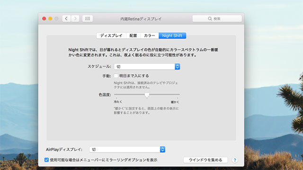Click the blue arrows of the schedule popup

[178, 67]
